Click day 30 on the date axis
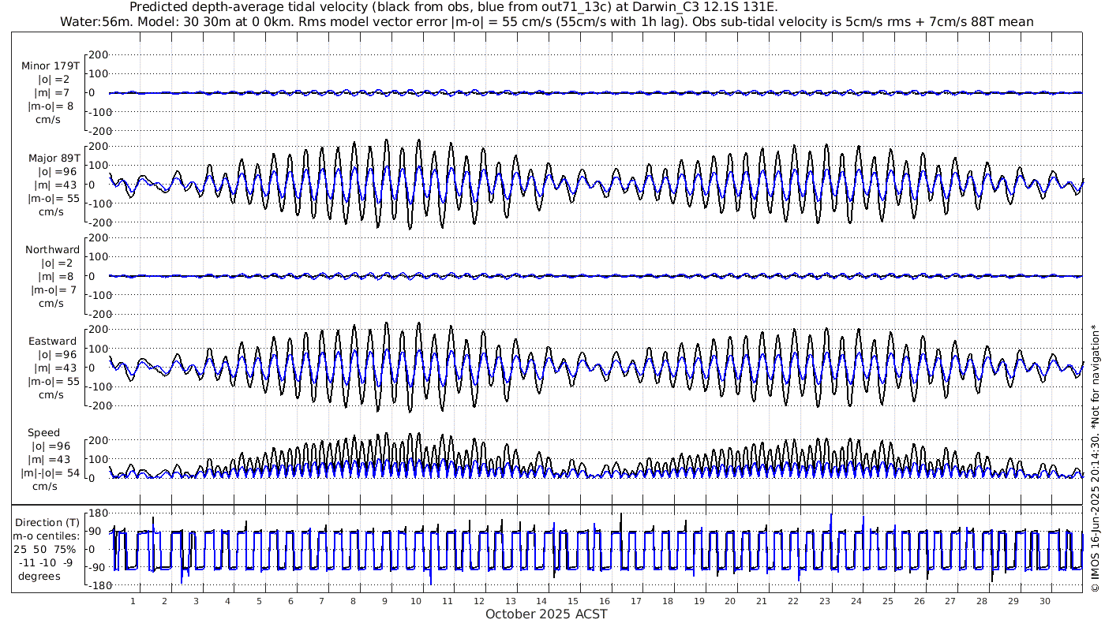 click(x=1045, y=600)
